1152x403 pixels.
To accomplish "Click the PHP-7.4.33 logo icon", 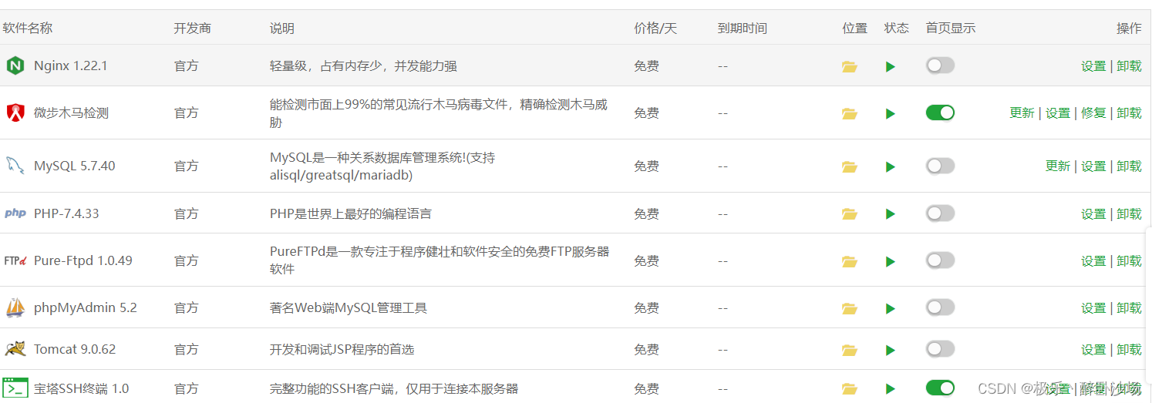I will [x=15, y=213].
